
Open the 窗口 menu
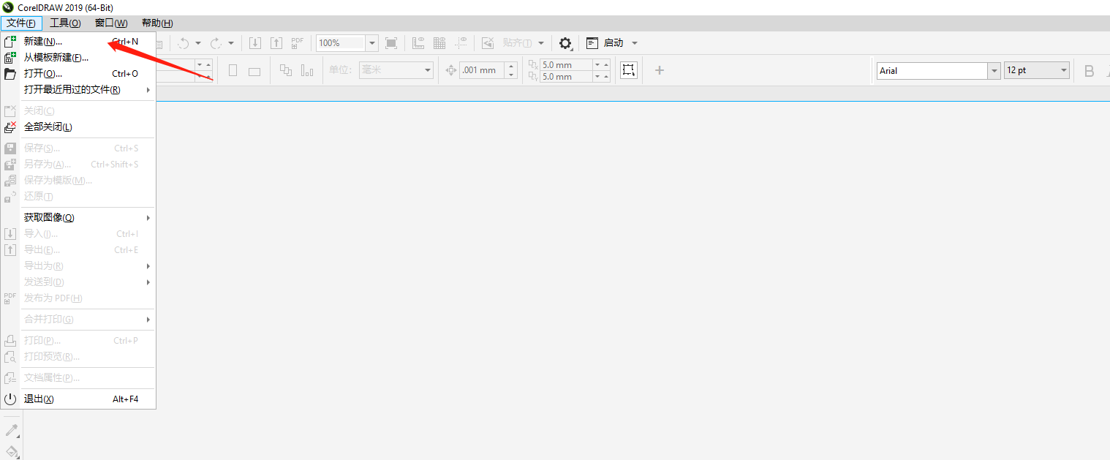coord(110,23)
